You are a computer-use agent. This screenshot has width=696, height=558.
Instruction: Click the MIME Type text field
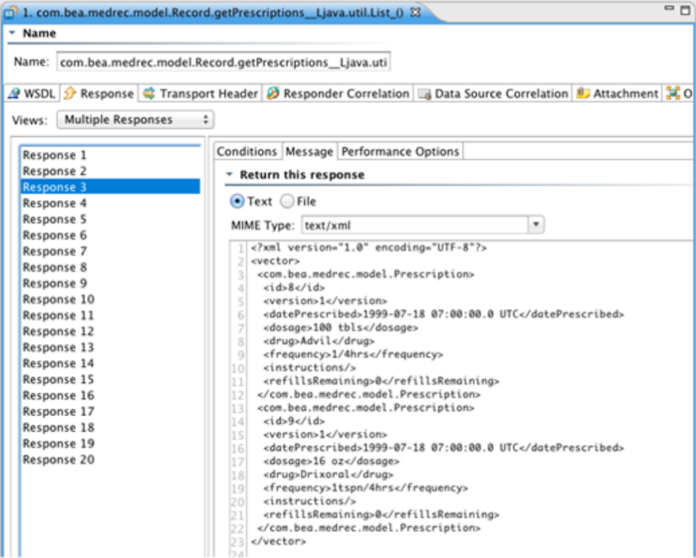click(x=415, y=225)
